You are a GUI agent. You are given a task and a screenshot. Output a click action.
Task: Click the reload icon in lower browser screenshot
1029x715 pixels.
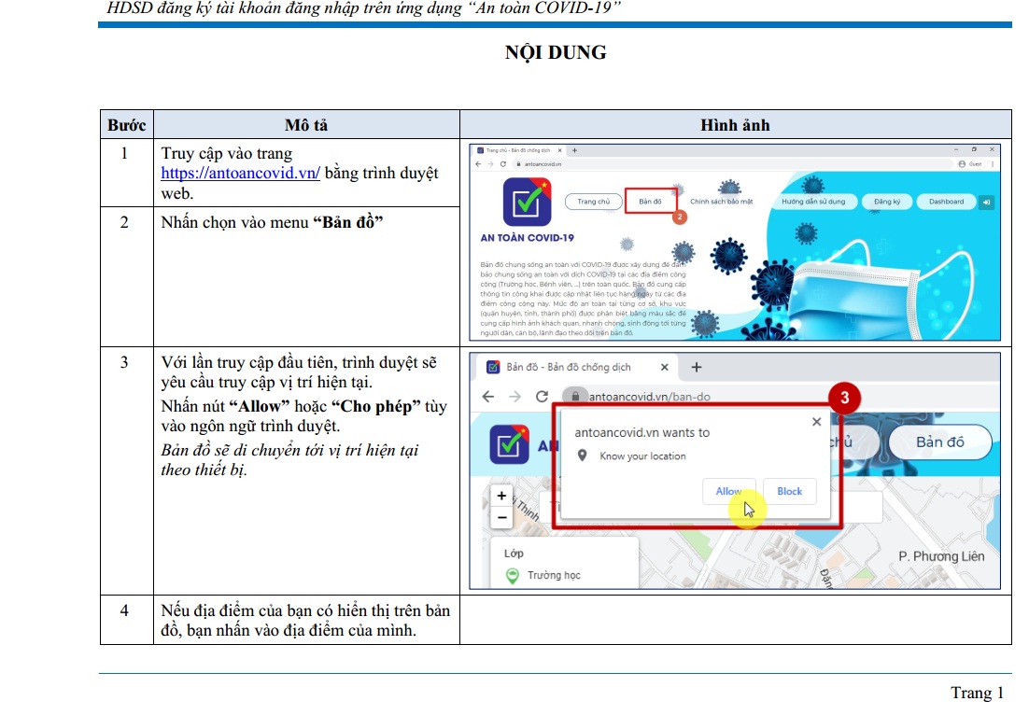542,397
